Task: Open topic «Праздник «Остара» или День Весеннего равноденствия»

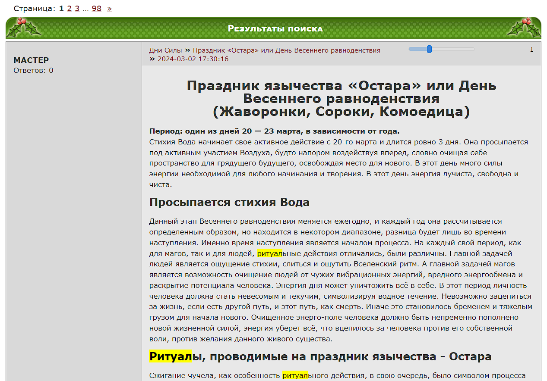Action: [x=286, y=50]
